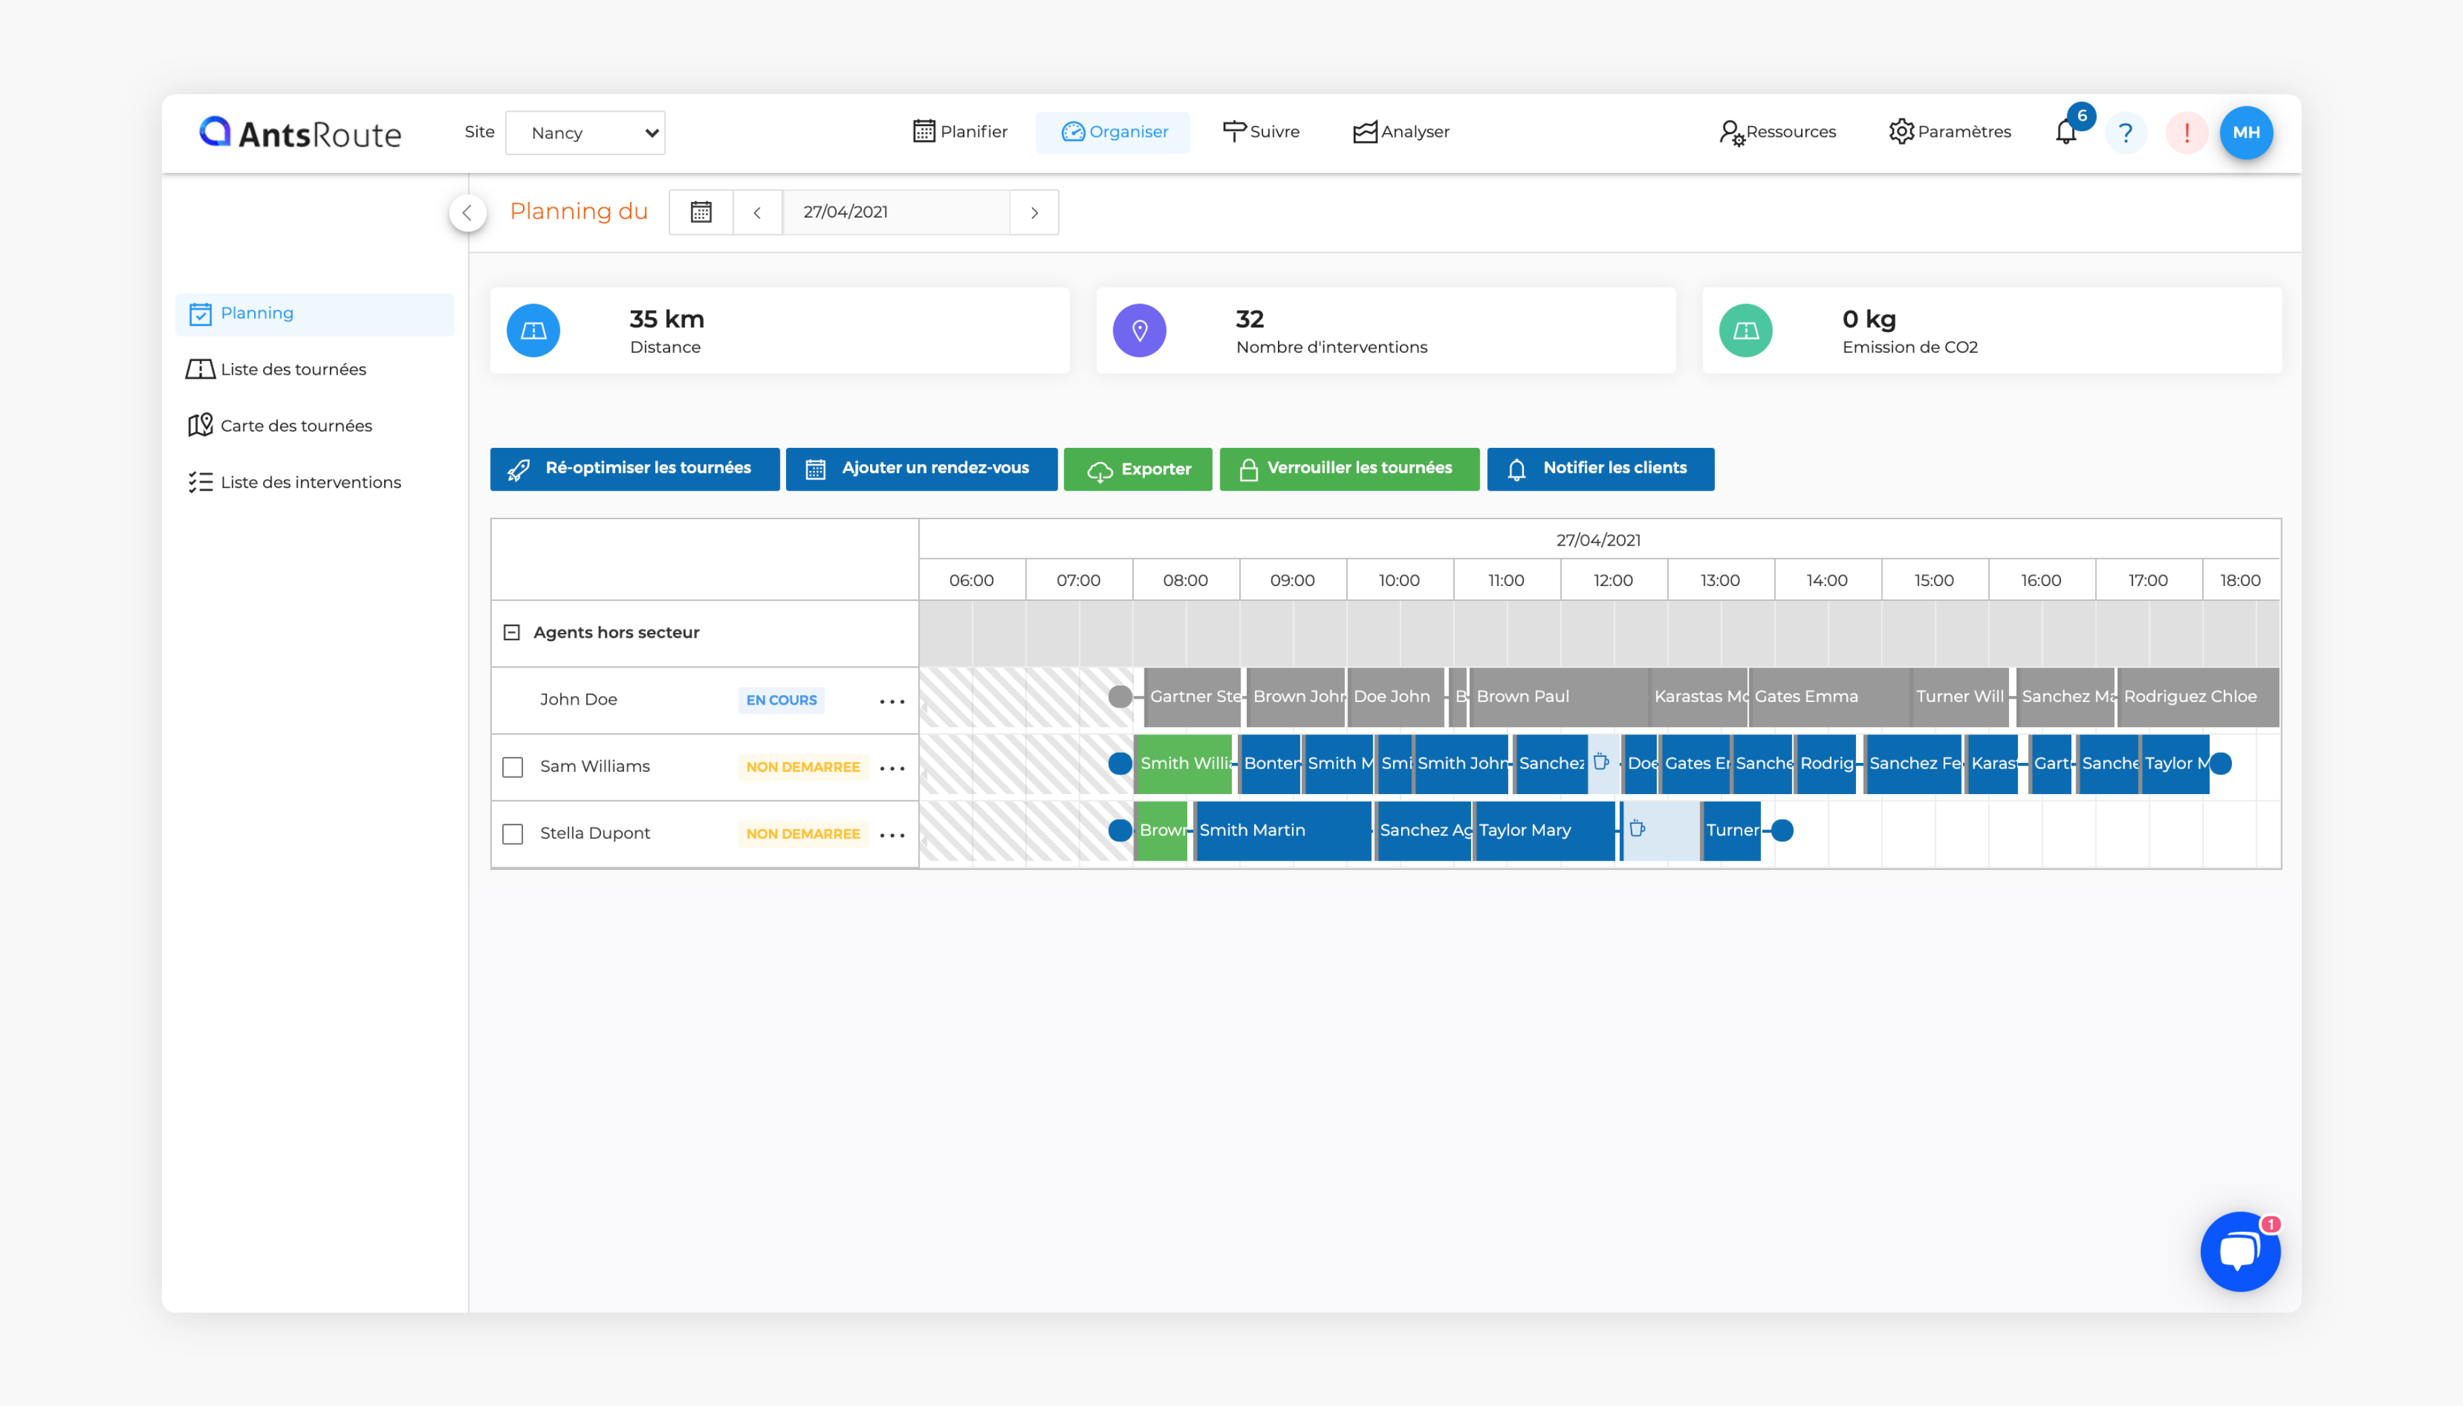The image size is (2463, 1406).
Task: Open the calendar date picker icon
Action: tap(701, 213)
